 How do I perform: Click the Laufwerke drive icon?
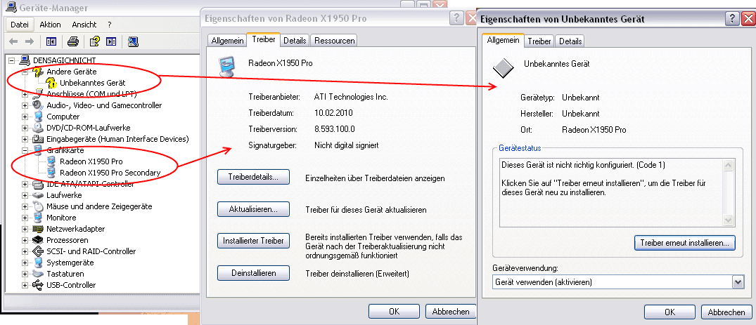[38, 195]
